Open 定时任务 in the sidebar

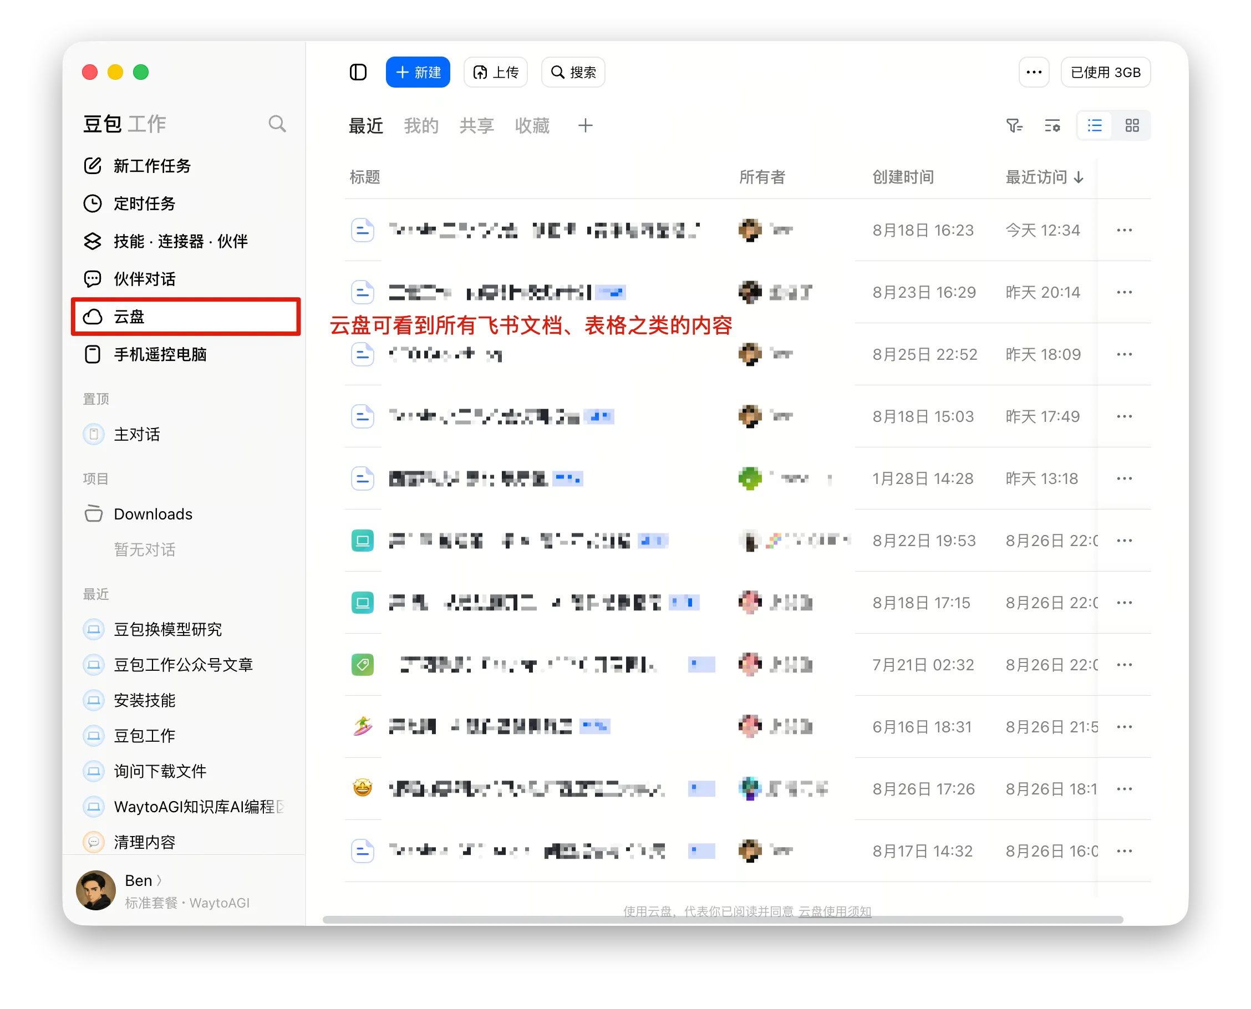click(186, 204)
